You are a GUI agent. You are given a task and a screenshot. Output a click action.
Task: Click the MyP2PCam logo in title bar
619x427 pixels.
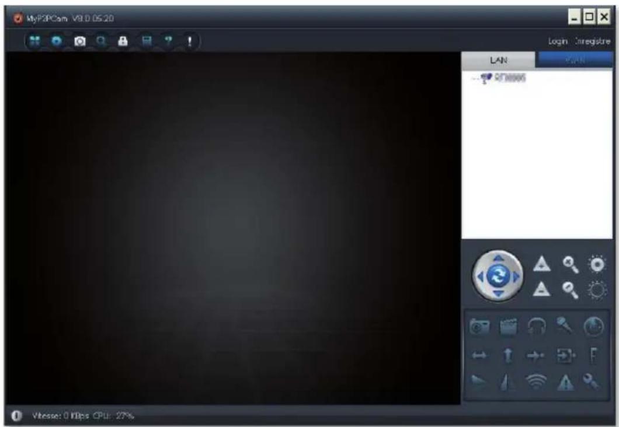coord(18,18)
